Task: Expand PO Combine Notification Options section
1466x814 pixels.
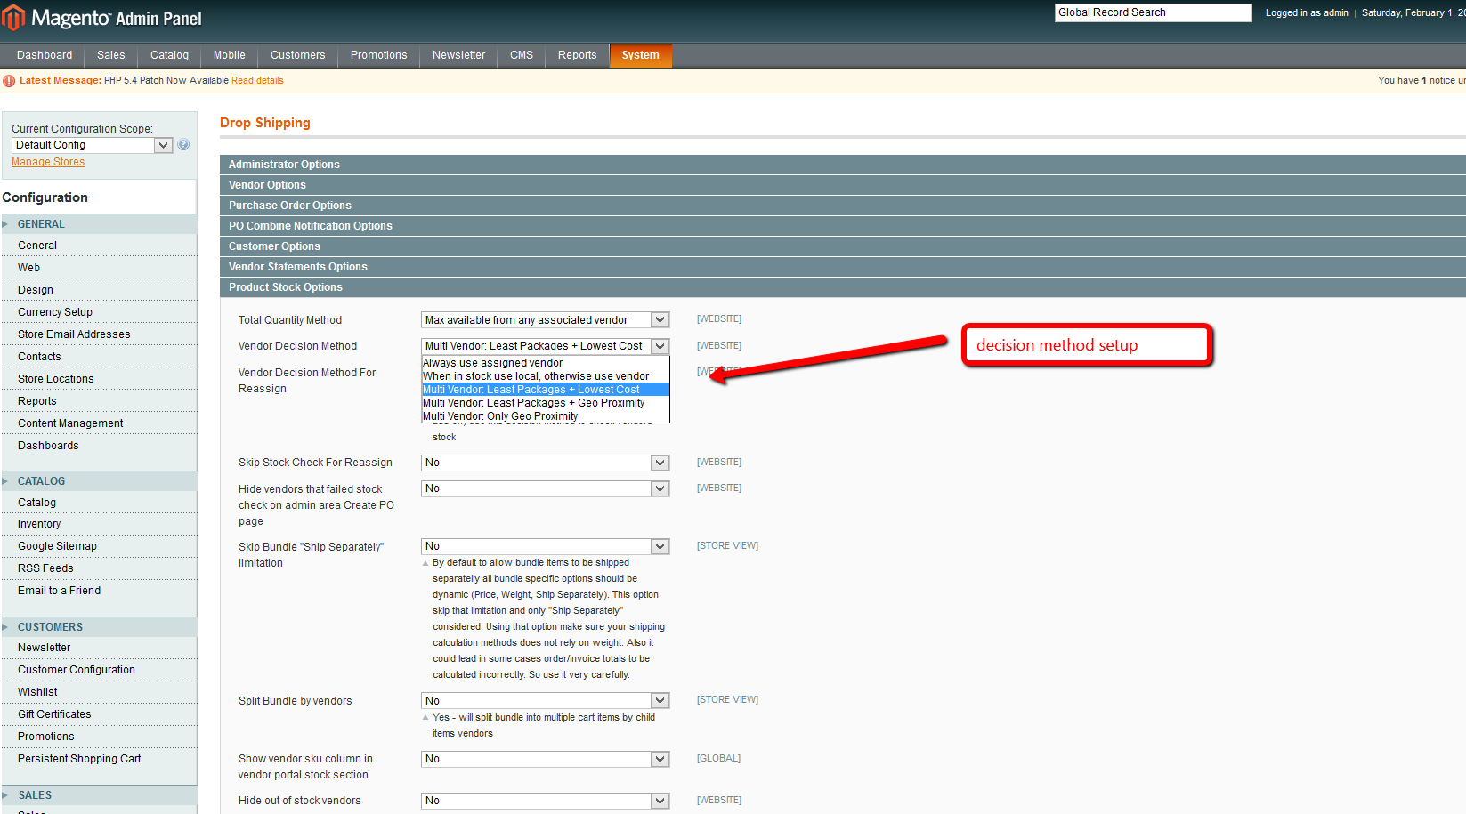Action: point(842,226)
